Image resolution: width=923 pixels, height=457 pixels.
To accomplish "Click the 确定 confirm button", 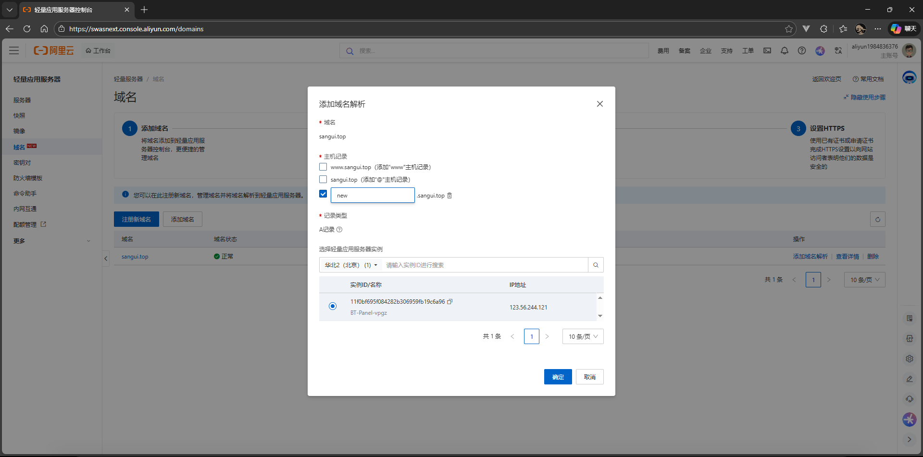I will pos(558,377).
